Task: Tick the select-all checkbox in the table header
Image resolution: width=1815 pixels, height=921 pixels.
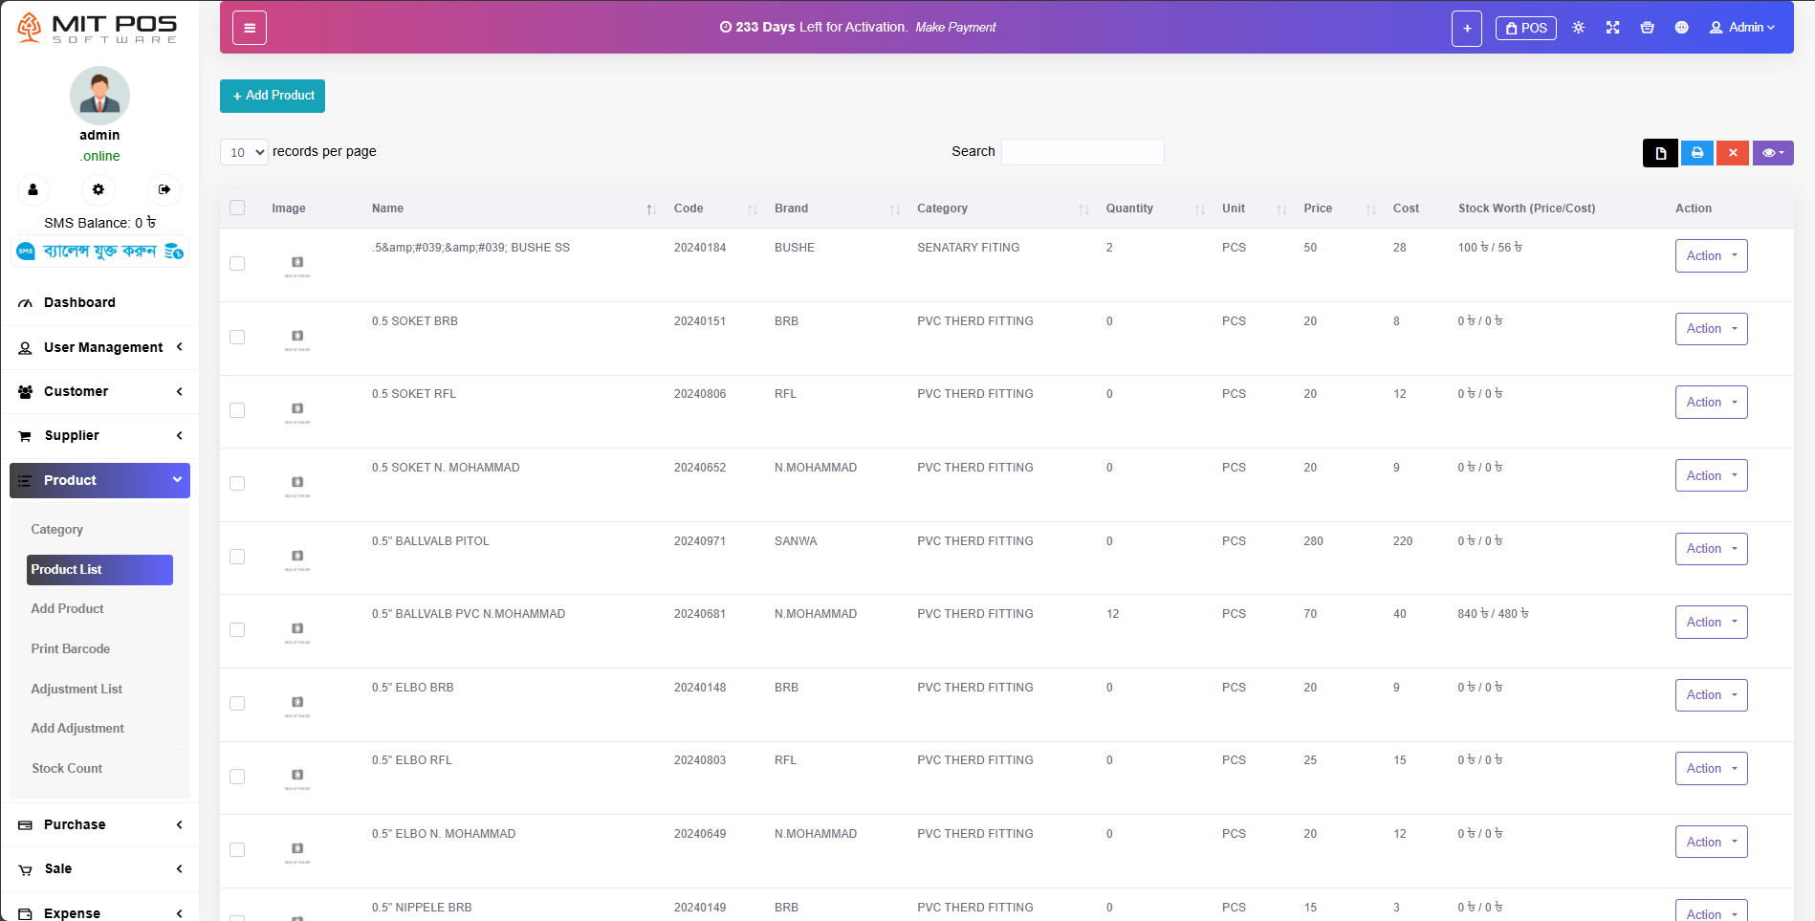Action: pos(237,208)
